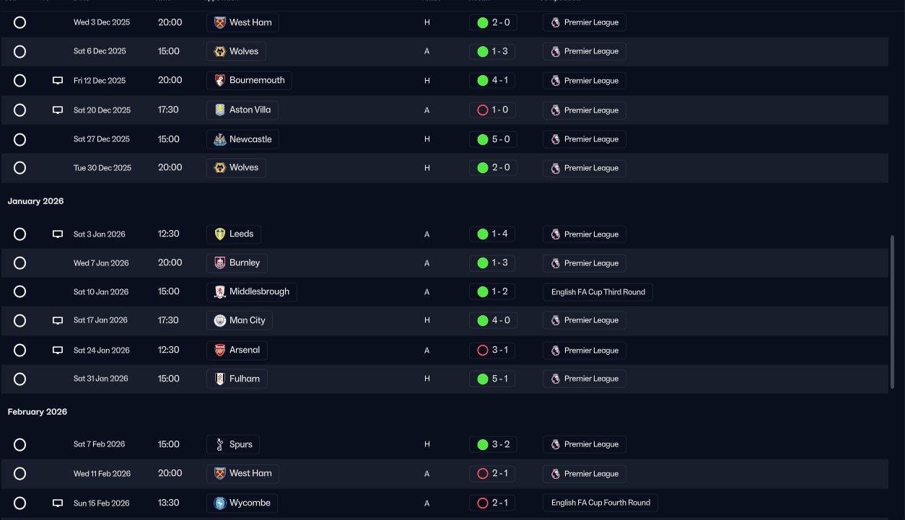
Task: Open the 3 - 1 Arsenal result
Action: 493,351
